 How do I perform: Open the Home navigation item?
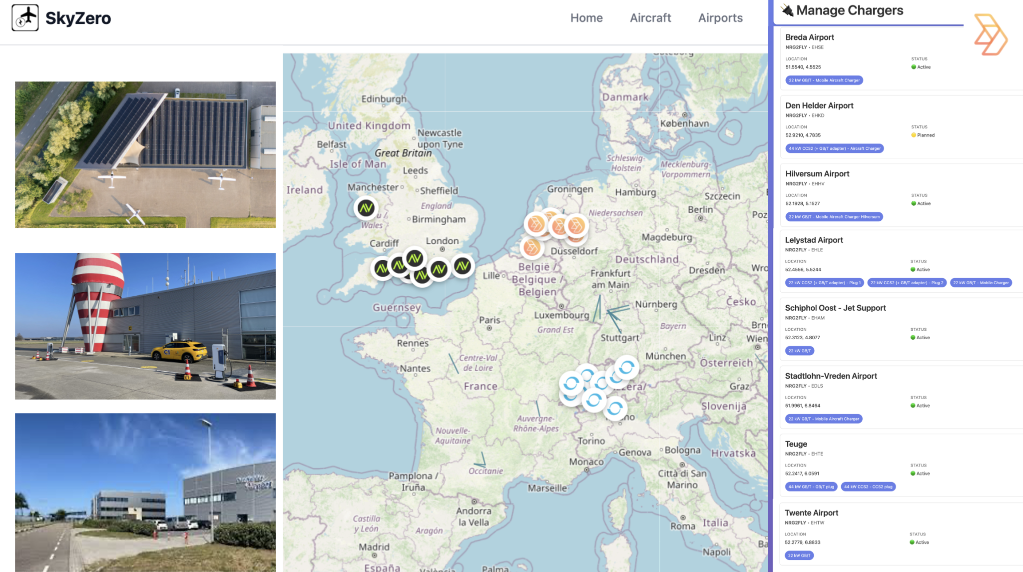(586, 17)
